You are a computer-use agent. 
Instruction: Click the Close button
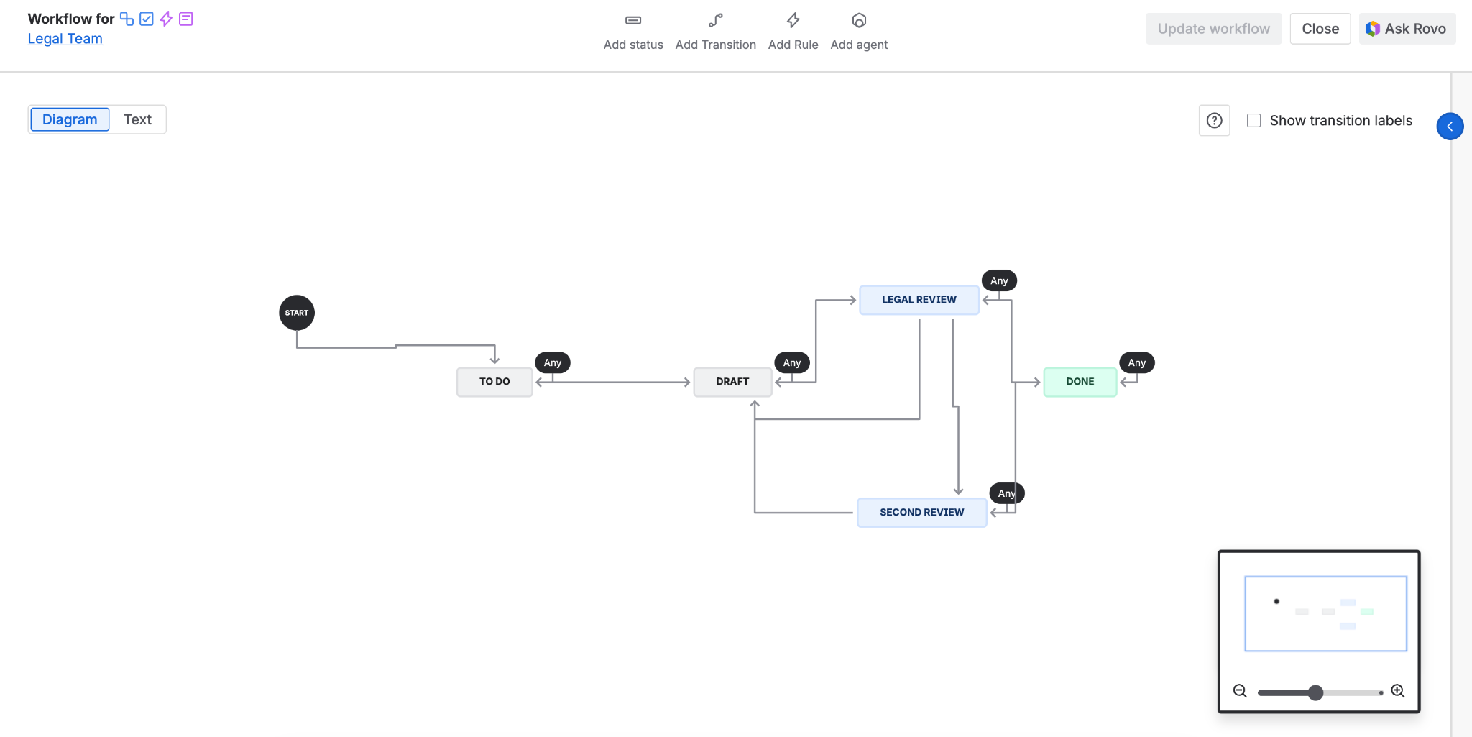click(x=1320, y=29)
